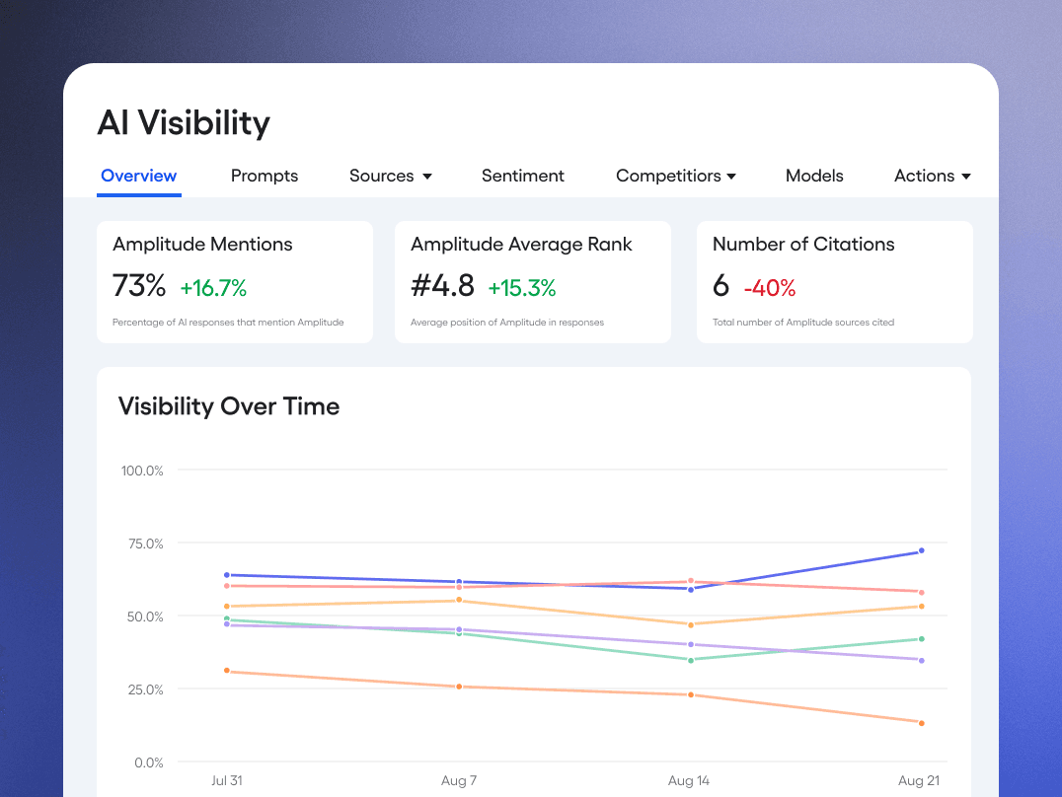Screen dimensions: 1062x797
Task: Click the Number of Citations card title
Action: coord(803,245)
